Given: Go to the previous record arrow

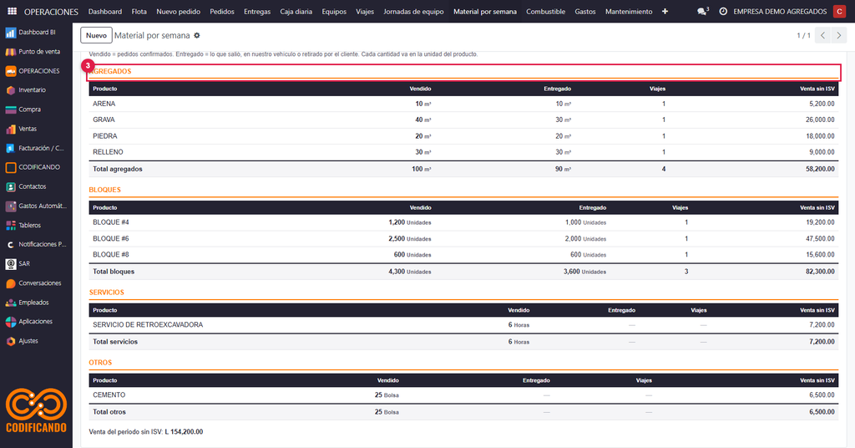Looking at the screenshot, I should (822, 35).
